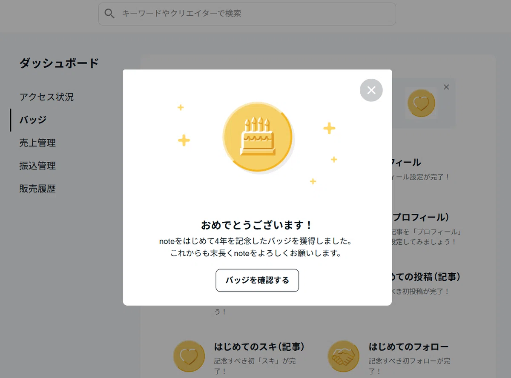Dismiss the banner with small X icon
This screenshot has height=378, width=511.
coord(446,87)
